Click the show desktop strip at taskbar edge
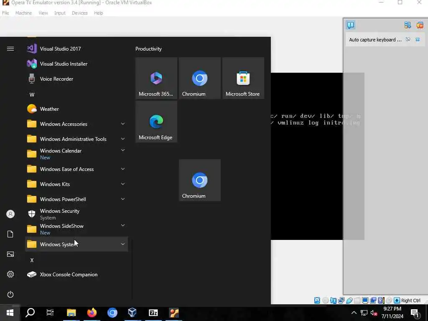 (427, 313)
